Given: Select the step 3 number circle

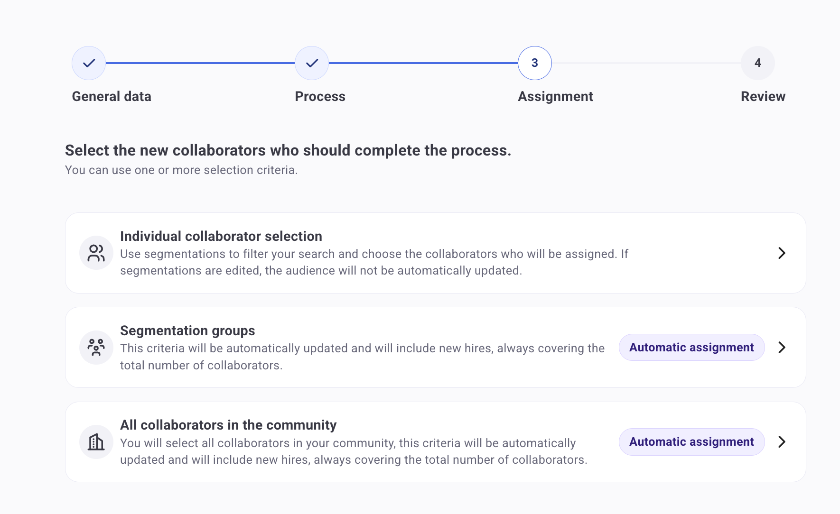Looking at the screenshot, I should coord(534,63).
